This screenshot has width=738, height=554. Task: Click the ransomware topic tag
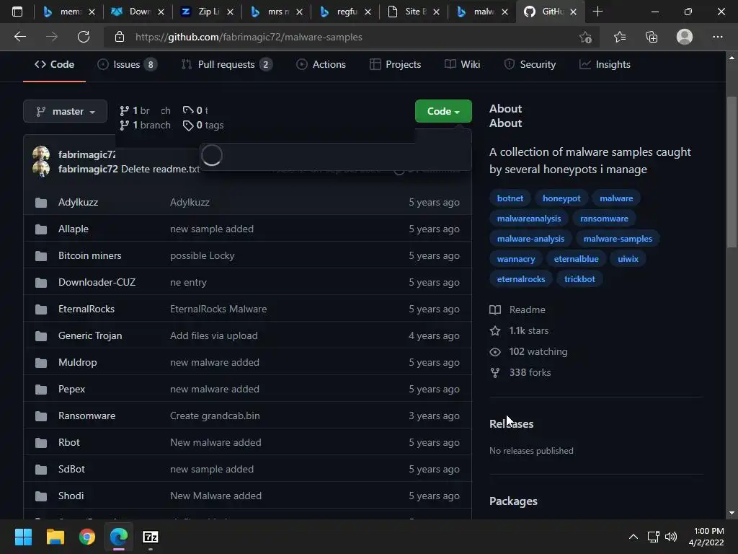605,219
